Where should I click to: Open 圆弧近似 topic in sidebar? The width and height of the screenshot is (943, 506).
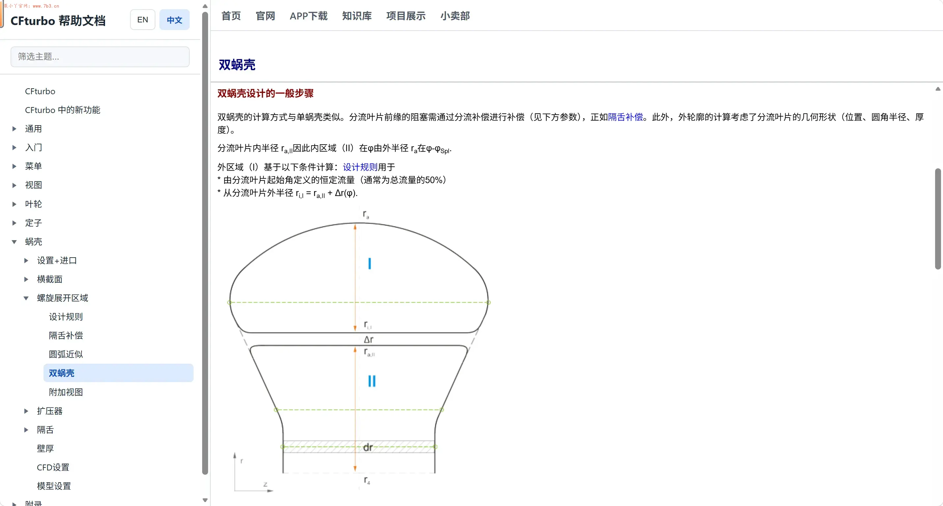coord(66,354)
